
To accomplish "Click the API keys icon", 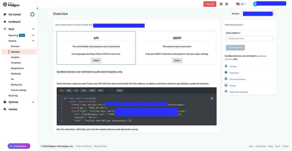I will 226,66.
